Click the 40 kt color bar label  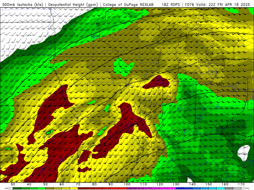coord(29,184)
